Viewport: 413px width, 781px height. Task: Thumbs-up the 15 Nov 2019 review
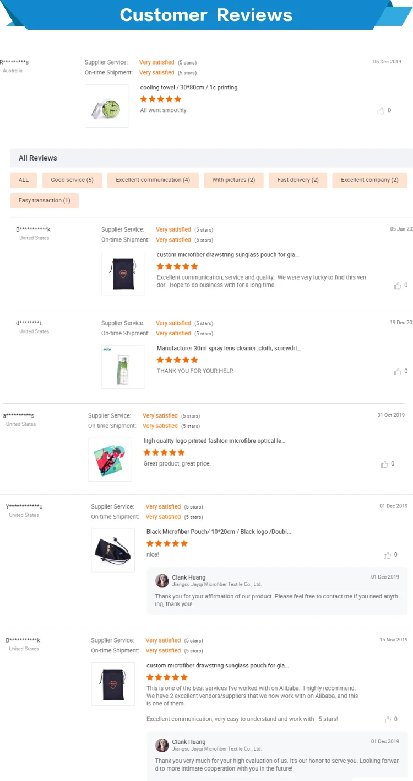click(387, 720)
